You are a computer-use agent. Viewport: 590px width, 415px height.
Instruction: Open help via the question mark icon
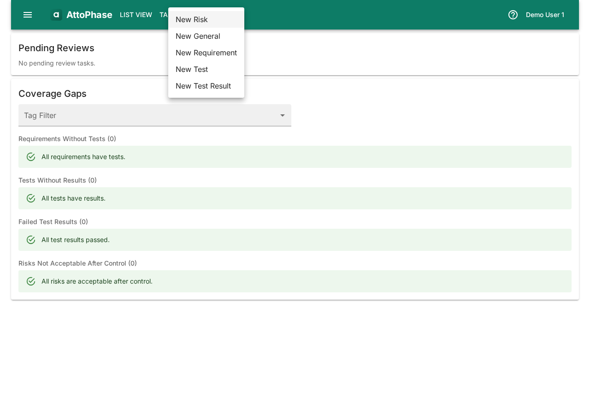click(512, 14)
